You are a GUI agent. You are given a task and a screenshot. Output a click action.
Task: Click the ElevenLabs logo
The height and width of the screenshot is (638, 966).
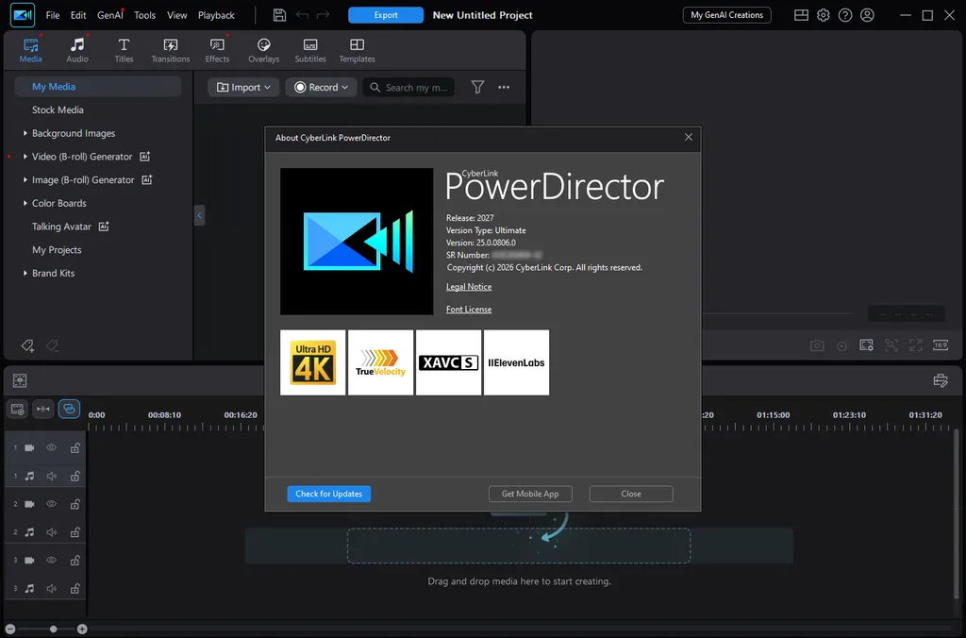coord(516,362)
